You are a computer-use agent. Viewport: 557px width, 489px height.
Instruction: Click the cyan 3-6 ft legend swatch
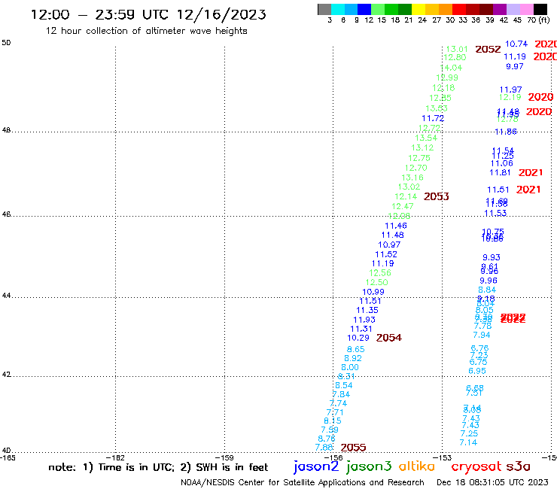[x=338, y=9]
